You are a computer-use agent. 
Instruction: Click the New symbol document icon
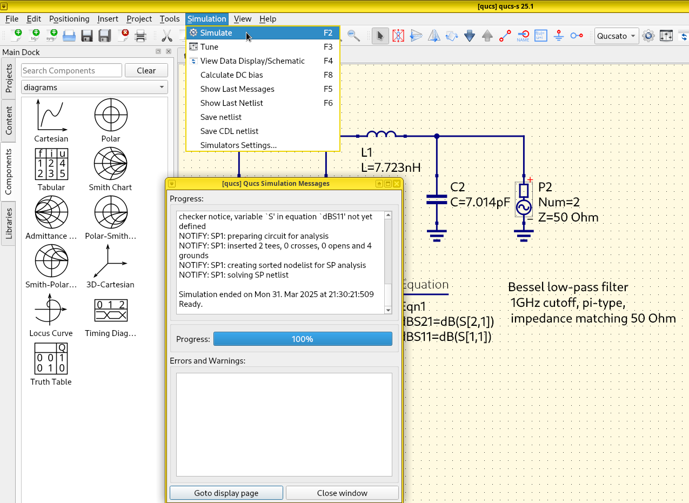tap(52, 36)
